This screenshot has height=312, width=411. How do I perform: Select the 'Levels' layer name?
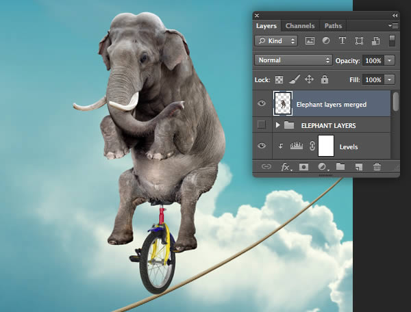pyautogui.click(x=349, y=147)
